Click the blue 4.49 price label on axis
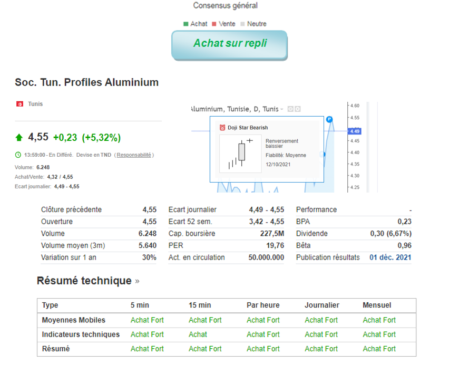 click(x=355, y=131)
